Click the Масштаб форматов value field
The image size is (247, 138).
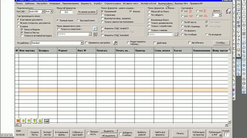click(x=66, y=12)
